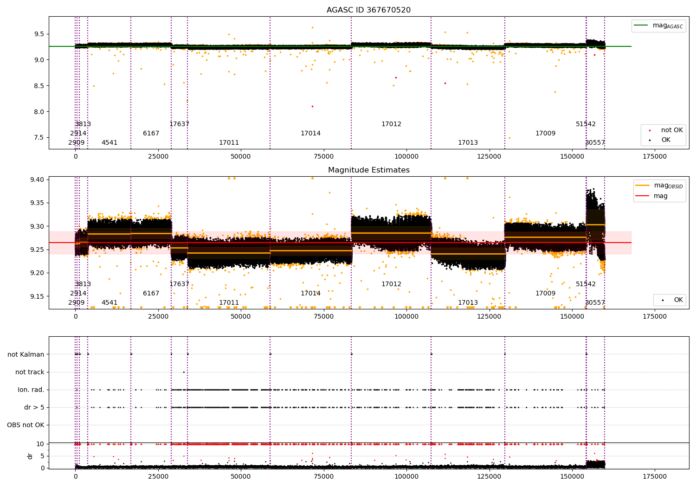Image resolution: width=696 pixels, height=487 pixels.
Task: Click the orange mag OBSID legend line sample
Action: coord(642,186)
